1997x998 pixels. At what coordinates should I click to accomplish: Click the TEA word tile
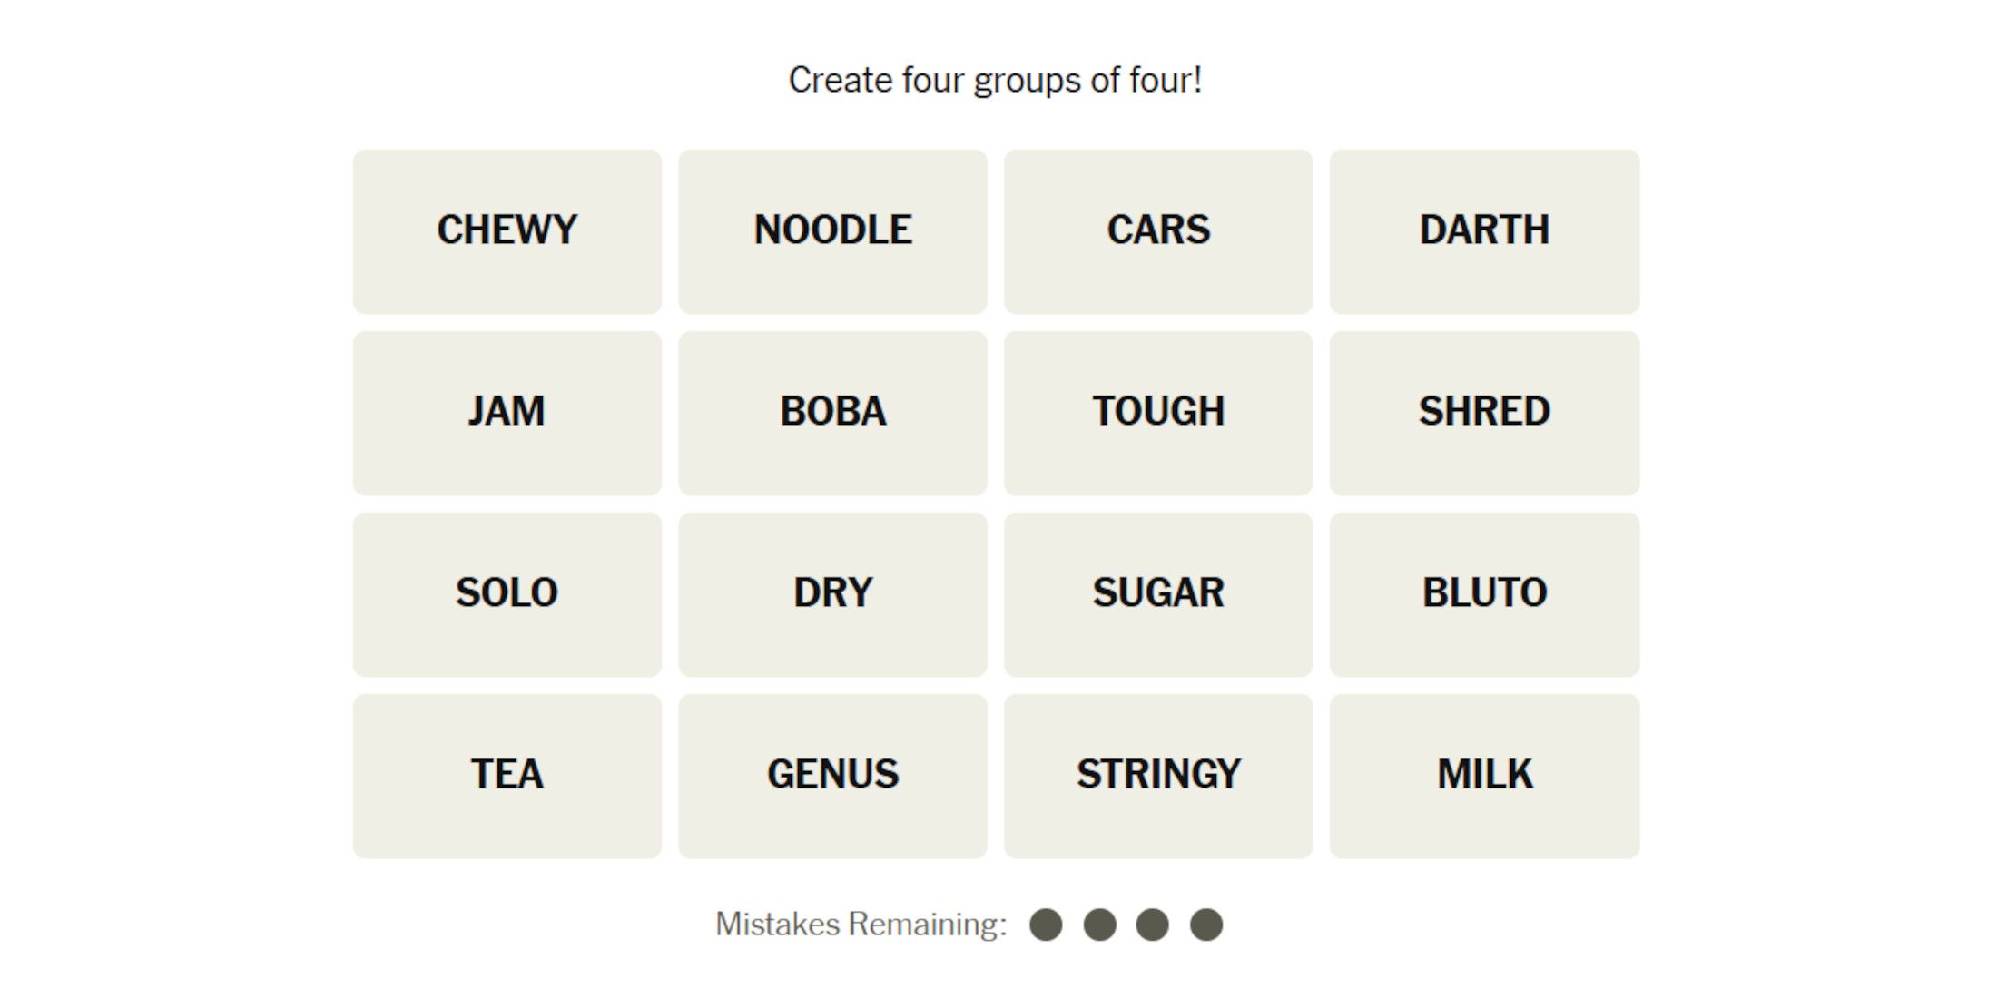click(507, 776)
